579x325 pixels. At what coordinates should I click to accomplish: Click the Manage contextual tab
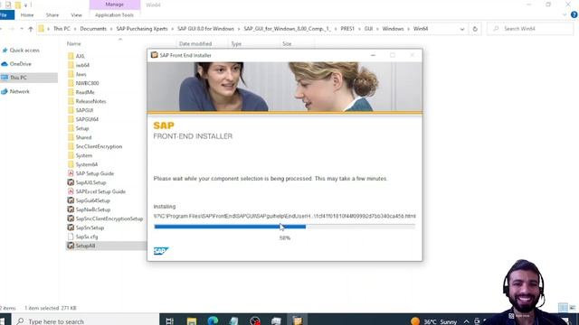pyautogui.click(x=115, y=5)
